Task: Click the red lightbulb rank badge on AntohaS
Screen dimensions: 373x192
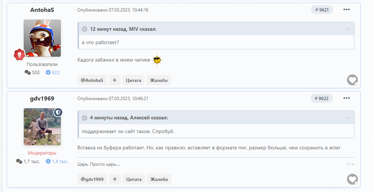Action: click(x=20, y=54)
